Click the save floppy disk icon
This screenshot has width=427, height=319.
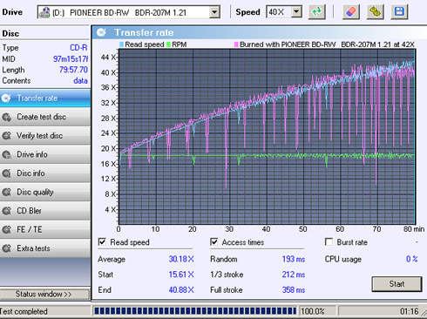pyautogui.click(x=399, y=12)
